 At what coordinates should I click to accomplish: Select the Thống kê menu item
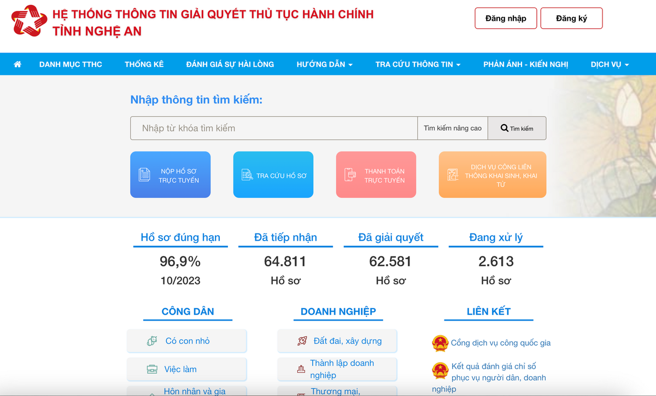[144, 64]
